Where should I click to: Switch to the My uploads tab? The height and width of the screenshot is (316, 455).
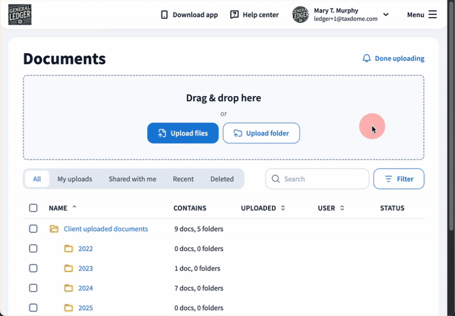(75, 179)
